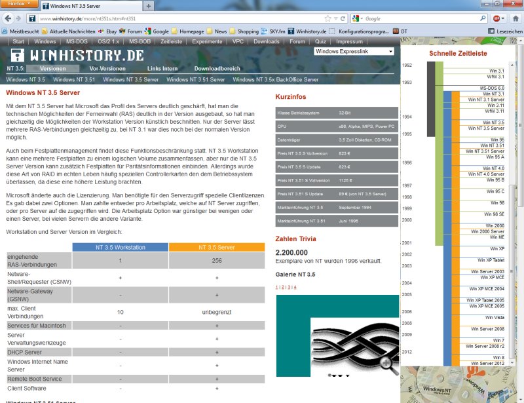
Task: Open the Shopping bookmark folder
Action: coord(244,31)
